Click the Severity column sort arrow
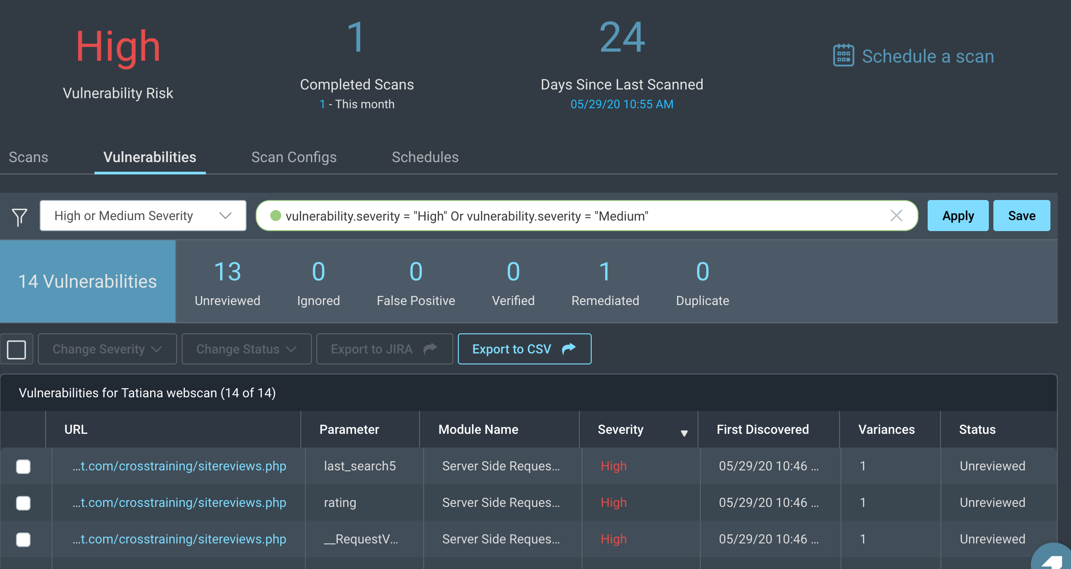Viewport: 1071px width, 569px height. [684, 433]
